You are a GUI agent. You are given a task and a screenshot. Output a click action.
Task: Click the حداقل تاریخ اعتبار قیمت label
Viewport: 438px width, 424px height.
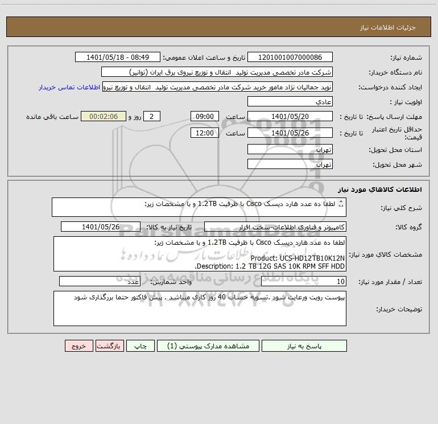pos(397,133)
